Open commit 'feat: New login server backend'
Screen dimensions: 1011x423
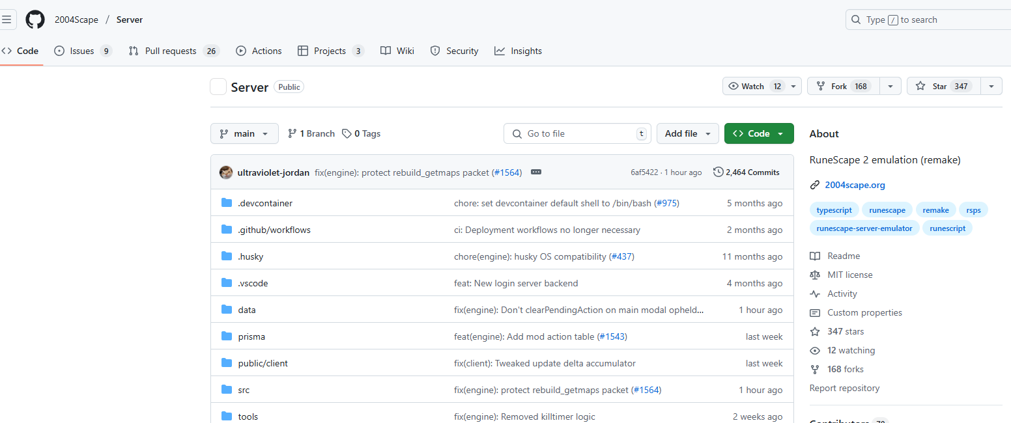tap(516, 283)
